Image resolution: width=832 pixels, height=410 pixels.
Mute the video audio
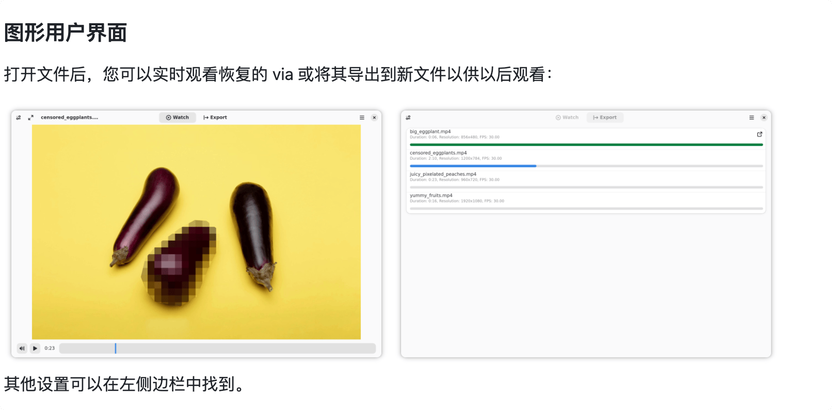tap(22, 349)
